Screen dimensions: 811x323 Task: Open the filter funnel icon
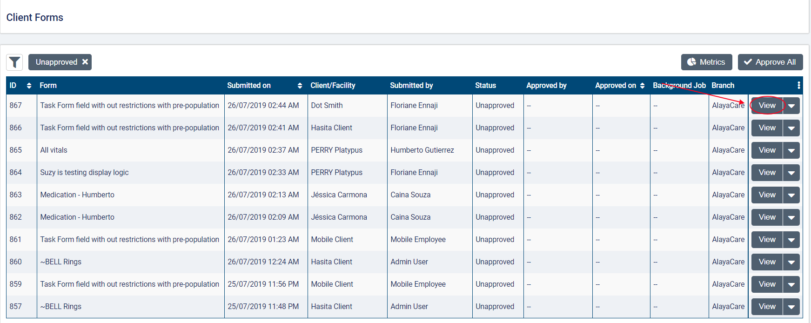click(14, 62)
